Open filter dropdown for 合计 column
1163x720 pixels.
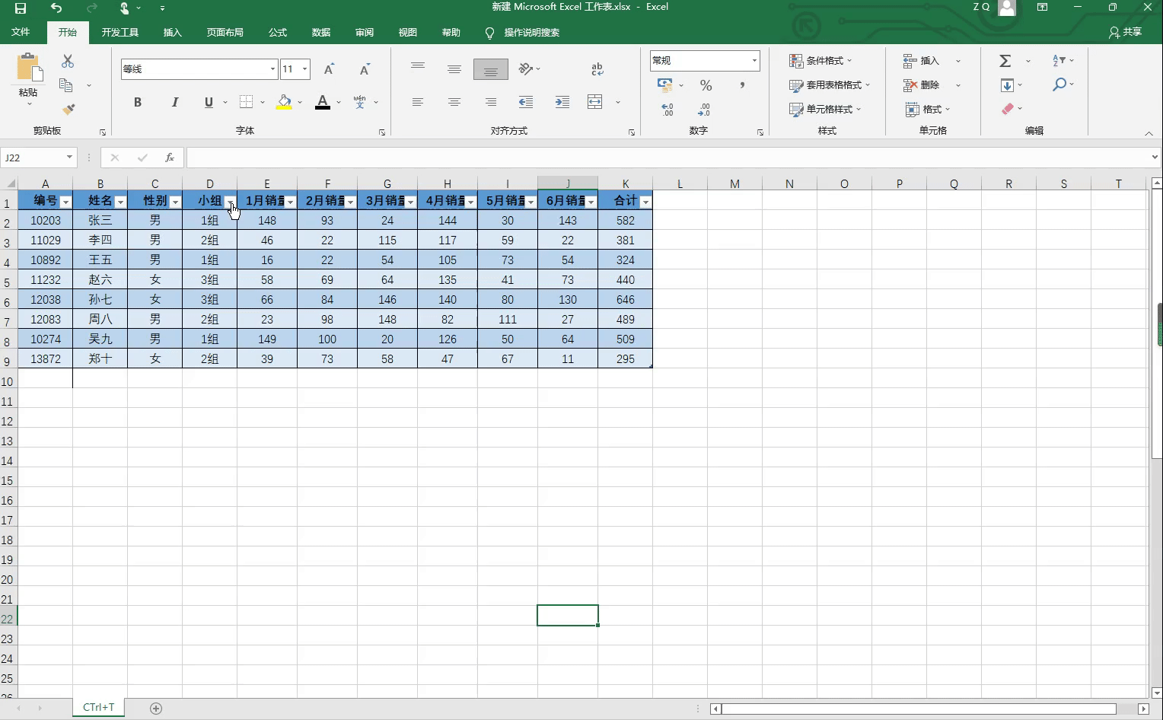coord(645,202)
